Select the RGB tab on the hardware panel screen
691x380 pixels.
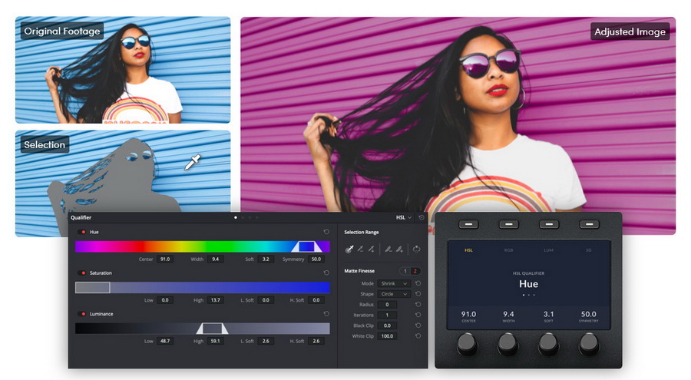pos(508,250)
